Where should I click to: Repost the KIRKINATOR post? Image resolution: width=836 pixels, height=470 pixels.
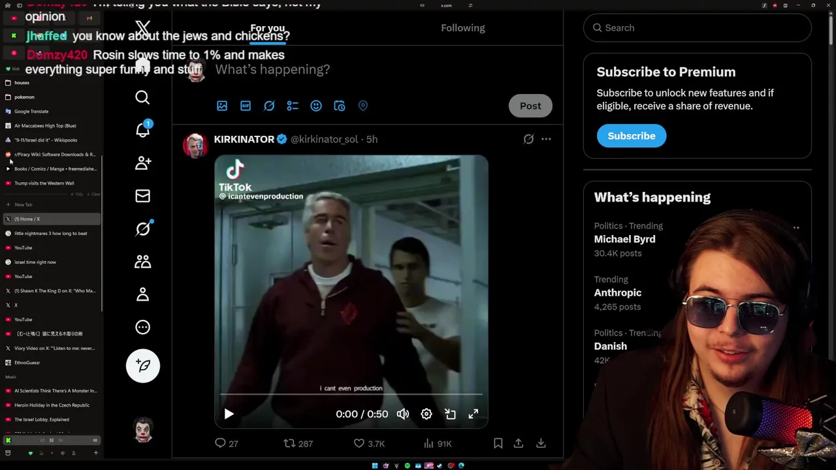tap(298, 443)
